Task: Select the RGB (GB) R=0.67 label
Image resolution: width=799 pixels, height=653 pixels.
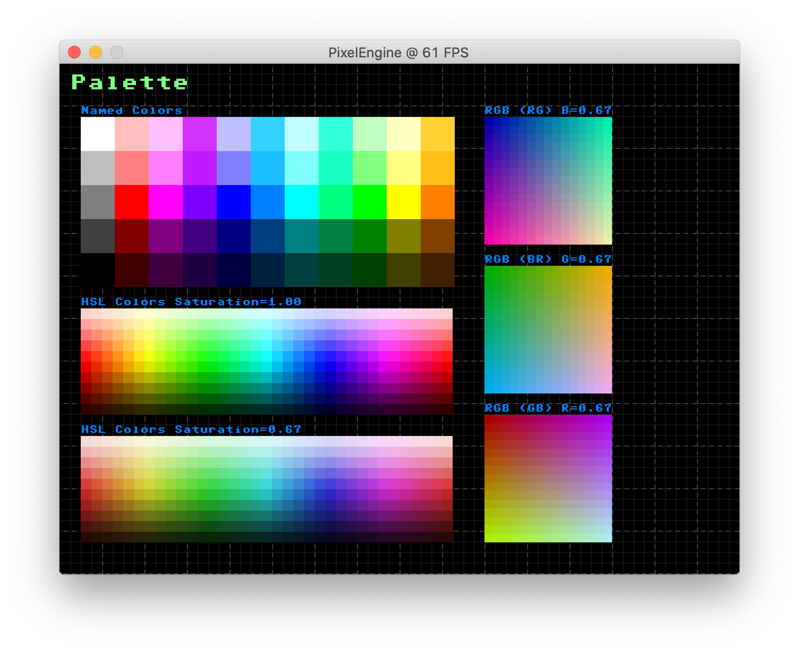Action: (x=547, y=407)
